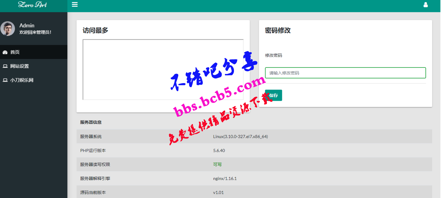Click the laptop icon beside 小刀娱乐网
Screen dimensions: 441x198
[5, 80]
